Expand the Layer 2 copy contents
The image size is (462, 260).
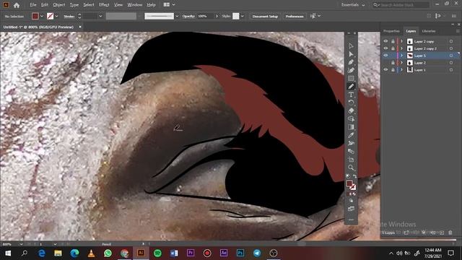tap(401, 41)
